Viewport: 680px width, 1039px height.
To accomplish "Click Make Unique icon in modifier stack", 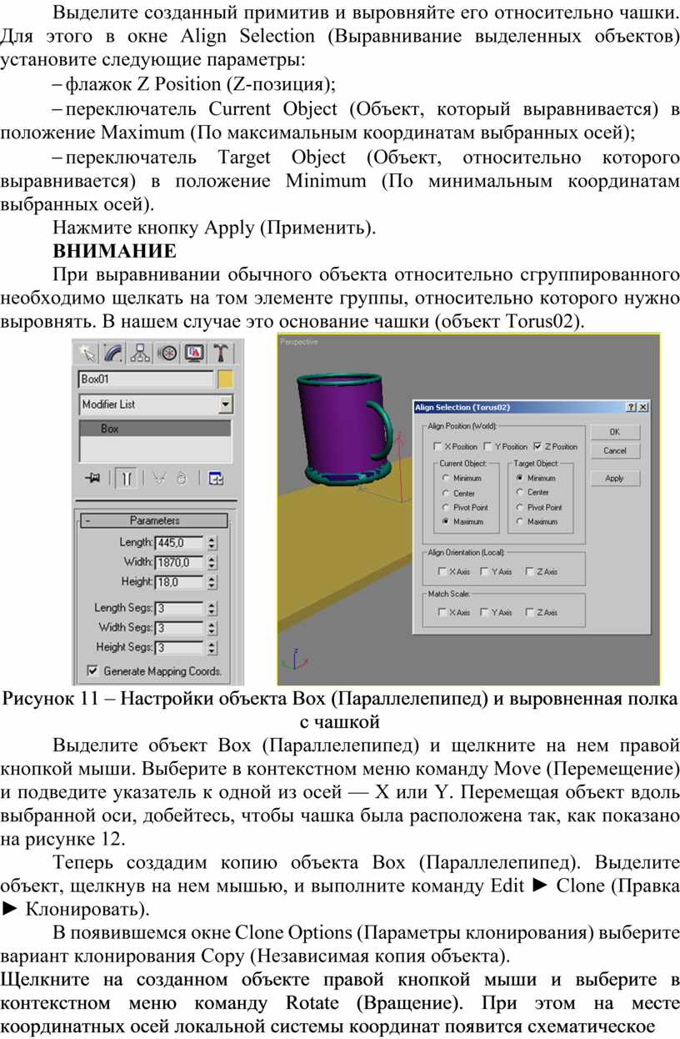I will click(x=158, y=478).
